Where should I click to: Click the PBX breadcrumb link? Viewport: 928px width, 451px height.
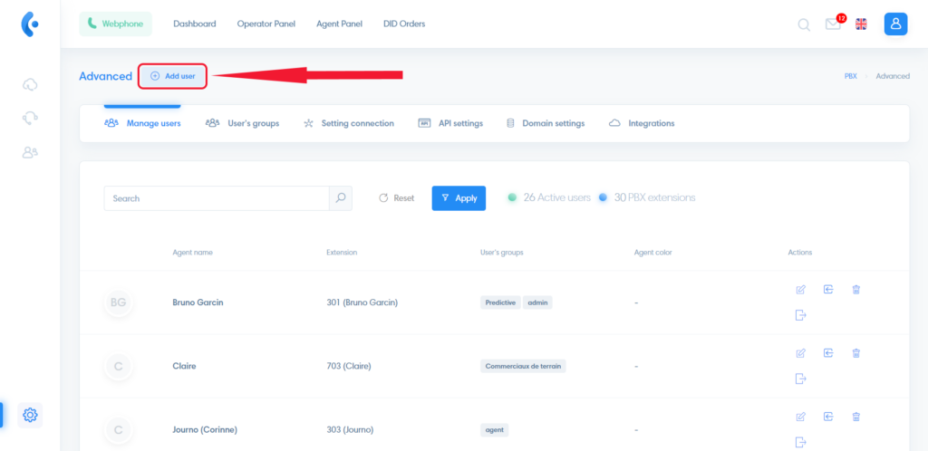click(x=850, y=76)
